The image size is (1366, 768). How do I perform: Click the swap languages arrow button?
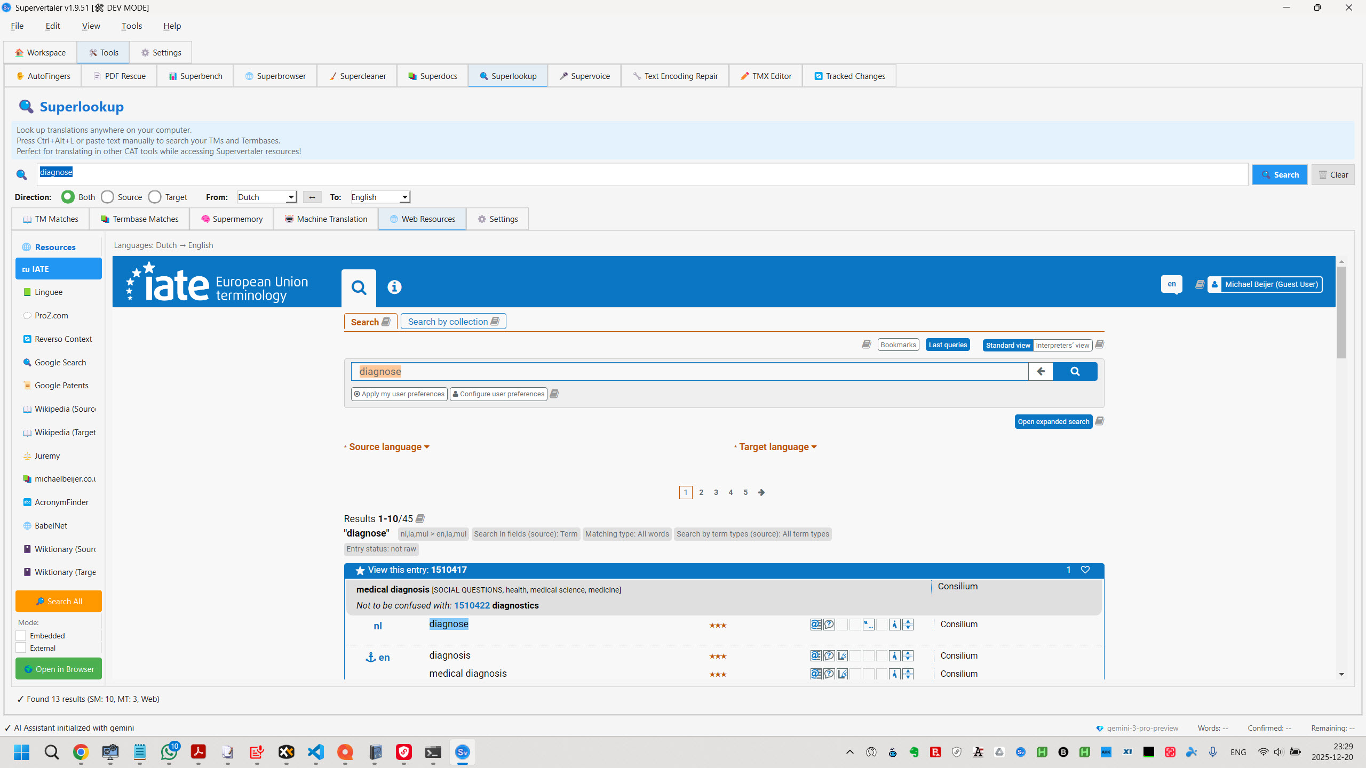click(312, 197)
